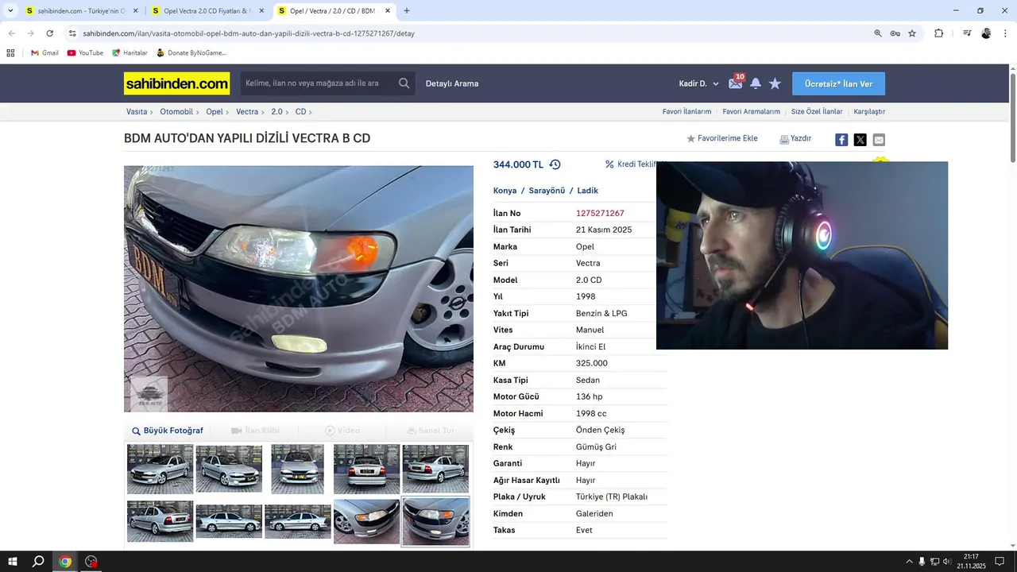Show hidden system tray icons chevron
Viewport: 1017px width, 572px height.
(909, 562)
